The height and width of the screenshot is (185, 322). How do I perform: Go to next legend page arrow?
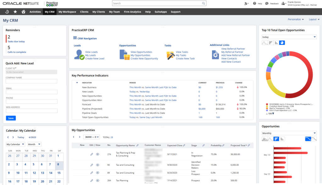(273, 114)
